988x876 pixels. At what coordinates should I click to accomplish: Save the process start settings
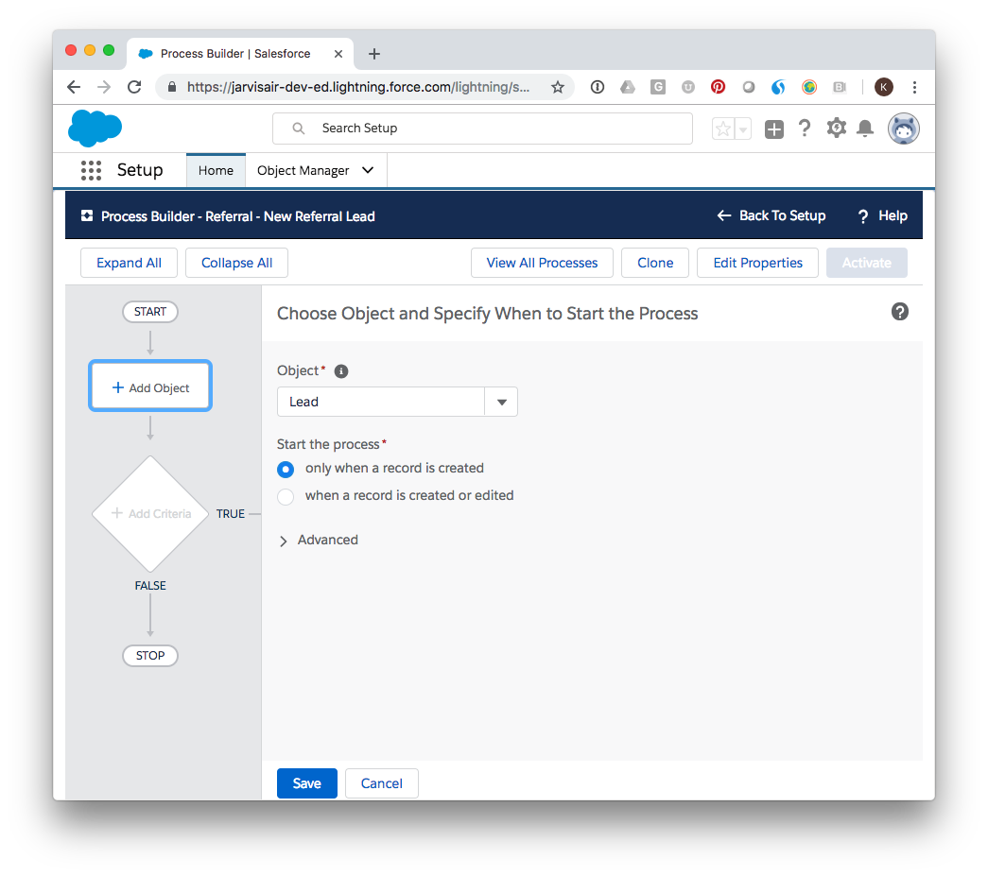[x=307, y=783]
